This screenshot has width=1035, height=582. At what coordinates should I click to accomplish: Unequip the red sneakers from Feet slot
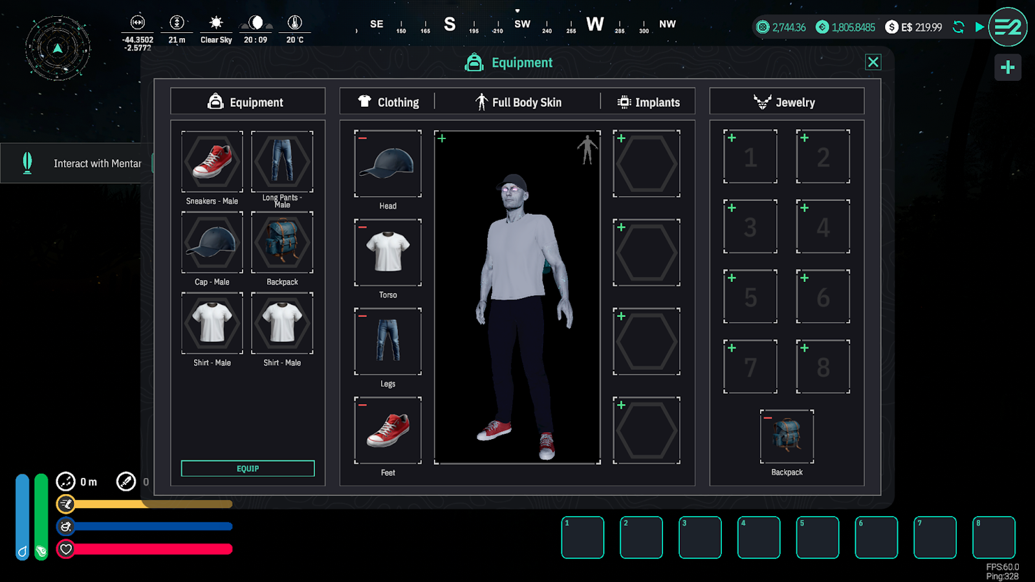(363, 405)
